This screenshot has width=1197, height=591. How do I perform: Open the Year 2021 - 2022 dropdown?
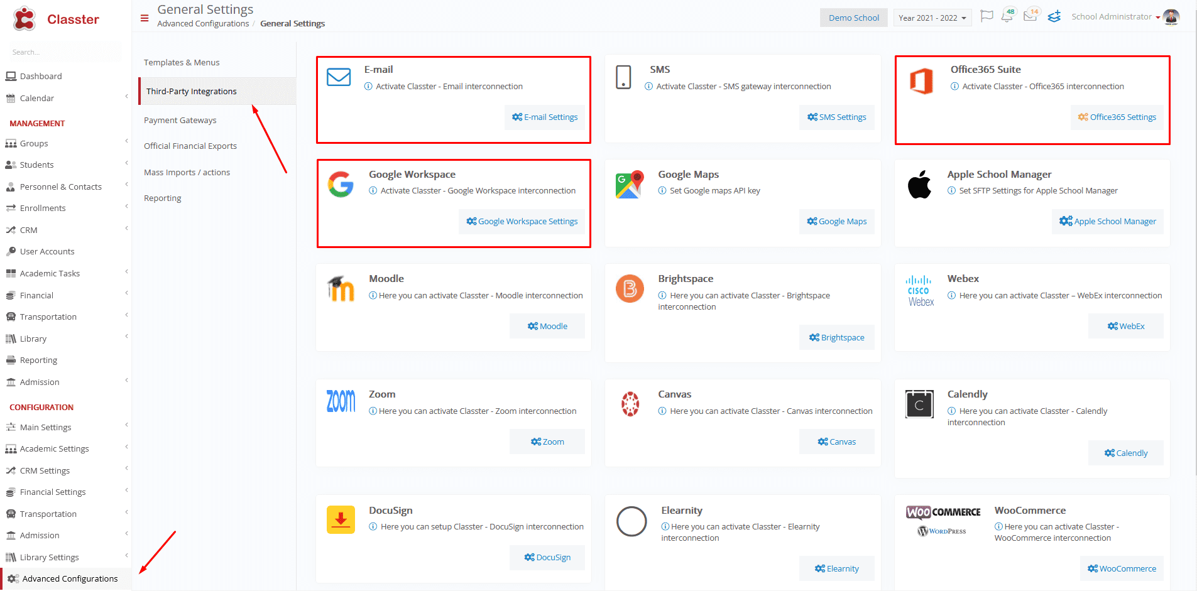pyautogui.click(x=932, y=18)
